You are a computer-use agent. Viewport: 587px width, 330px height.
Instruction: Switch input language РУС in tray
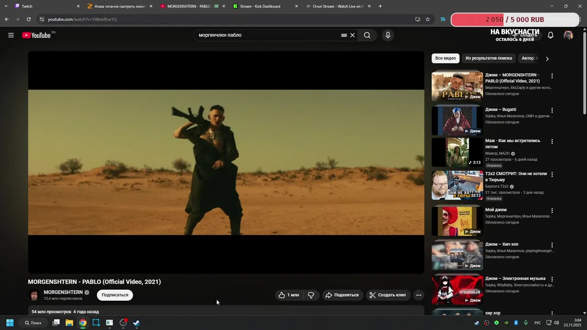point(537,323)
